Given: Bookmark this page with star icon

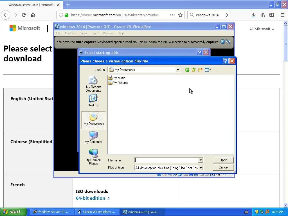Looking at the screenshot, I should [180, 15].
